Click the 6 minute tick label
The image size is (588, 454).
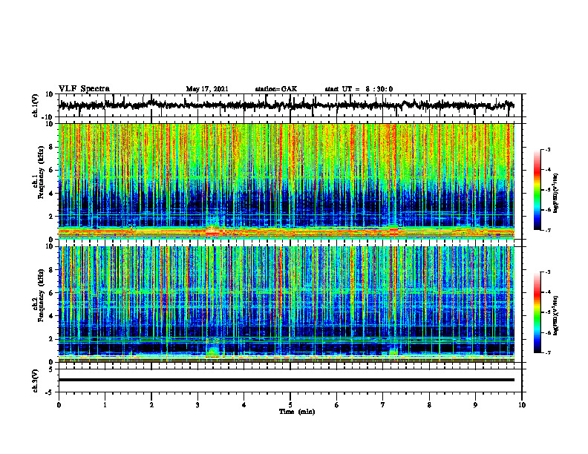(x=336, y=405)
